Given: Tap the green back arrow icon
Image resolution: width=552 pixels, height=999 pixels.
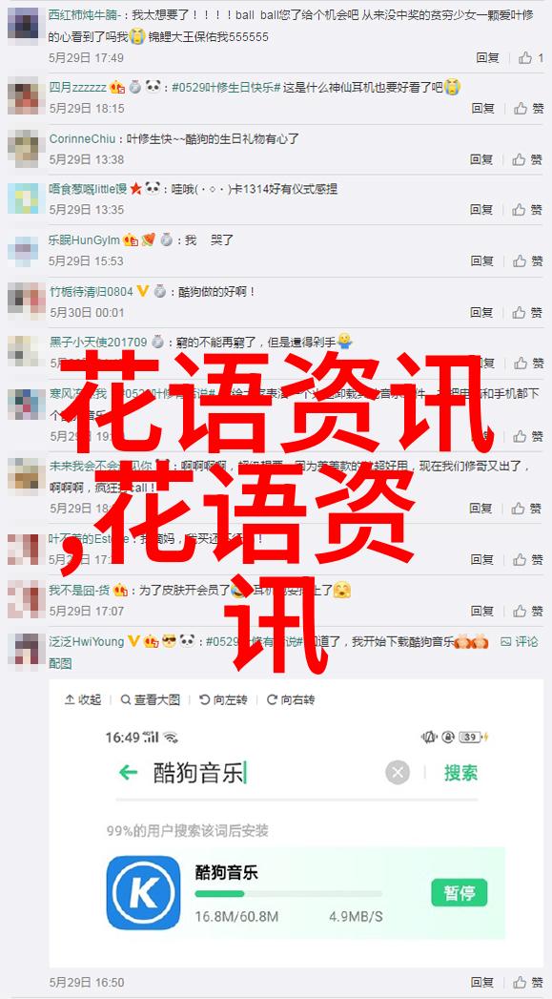Looking at the screenshot, I should [128, 773].
